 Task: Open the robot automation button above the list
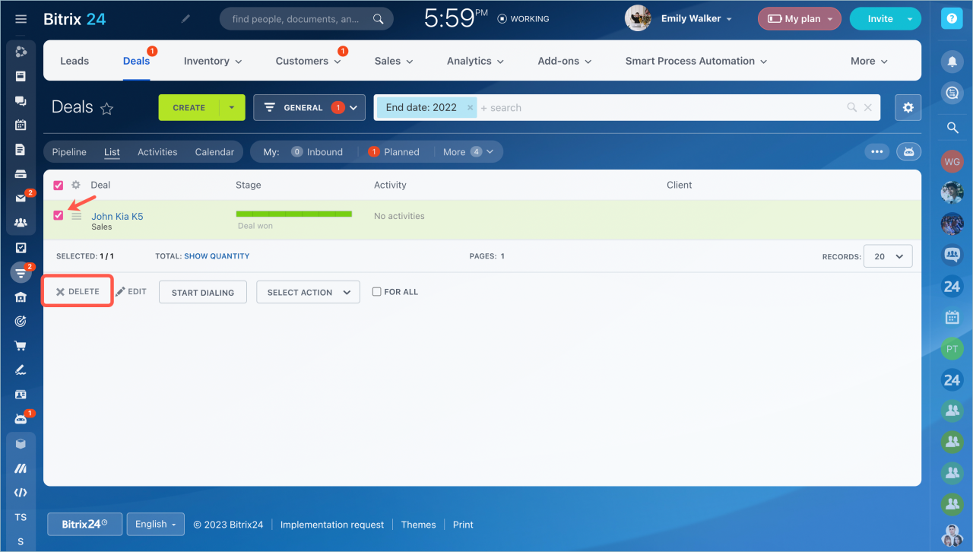click(x=908, y=151)
